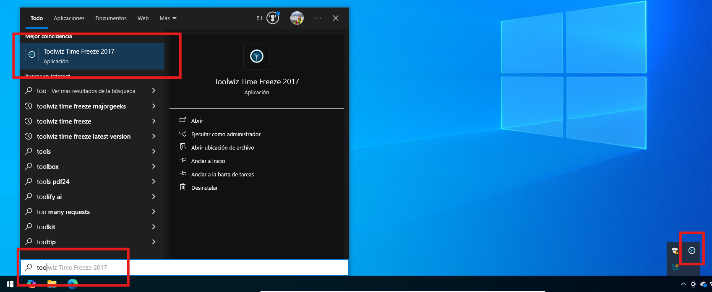
Task: Expand the Más filter dropdown
Action: [168, 18]
